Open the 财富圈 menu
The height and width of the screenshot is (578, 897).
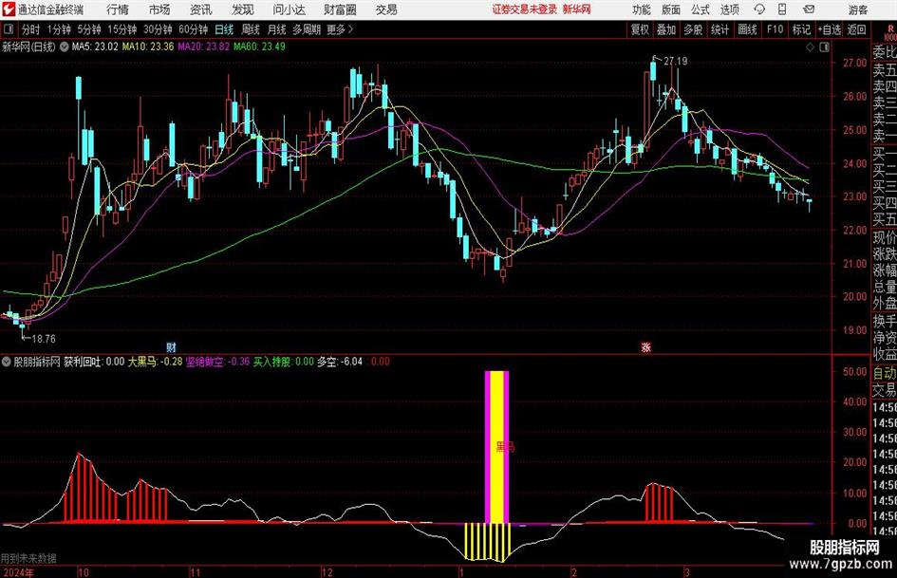341,9
